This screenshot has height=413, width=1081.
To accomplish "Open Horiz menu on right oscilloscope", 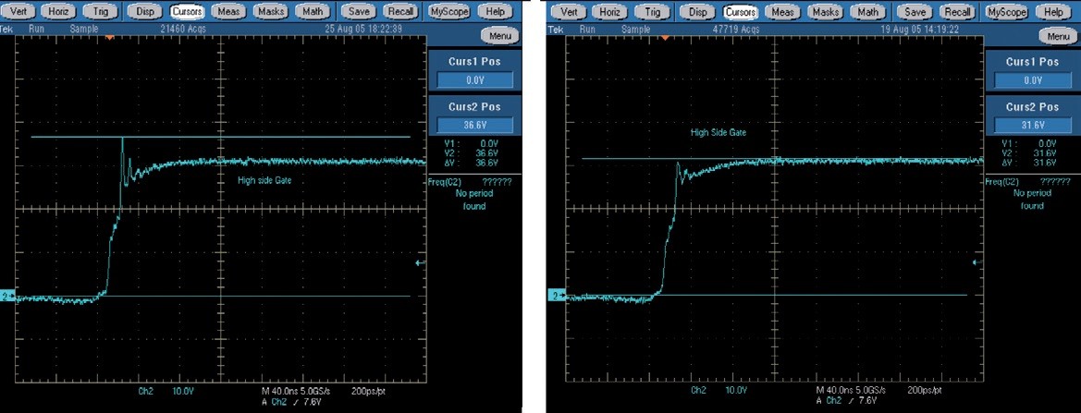I will click(611, 12).
